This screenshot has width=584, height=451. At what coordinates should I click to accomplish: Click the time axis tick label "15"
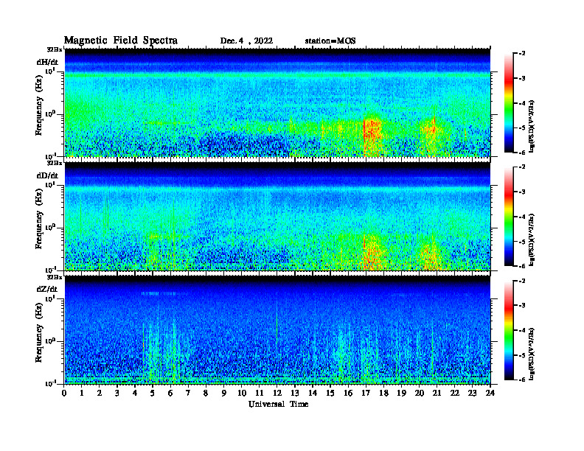(330, 394)
